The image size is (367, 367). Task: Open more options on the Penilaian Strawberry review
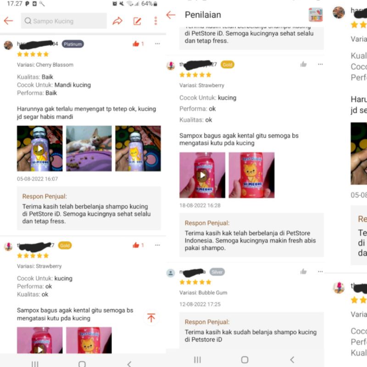pyautogui.click(x=320, y=64)
